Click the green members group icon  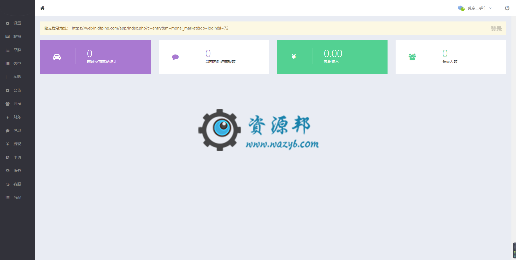pyautogui.click(x=412, y=57)
